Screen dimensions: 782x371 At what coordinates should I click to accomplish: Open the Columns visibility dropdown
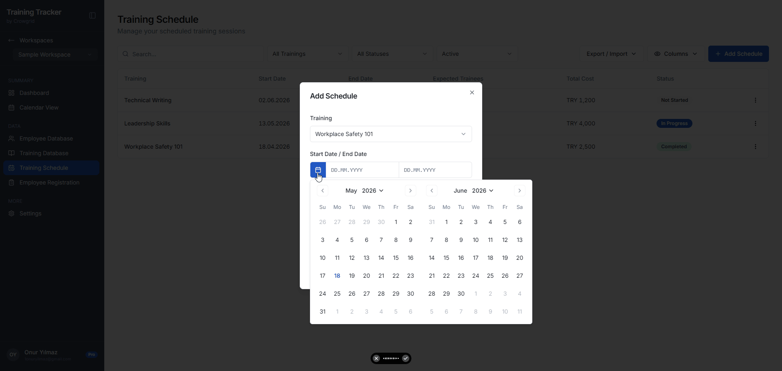coord(676,54)
